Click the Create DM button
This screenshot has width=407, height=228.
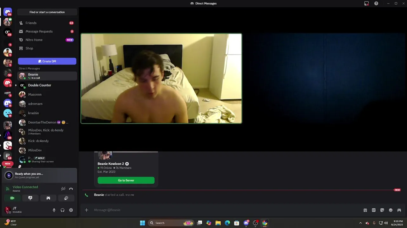click(x=47, y=61)
